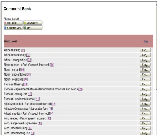
Task: Open code link [05] for Noun gerund
Action: point(22,70)
